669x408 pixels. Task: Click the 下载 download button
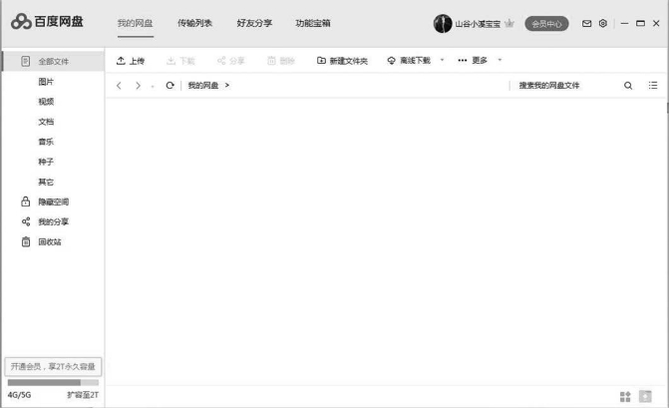[180, 61]
